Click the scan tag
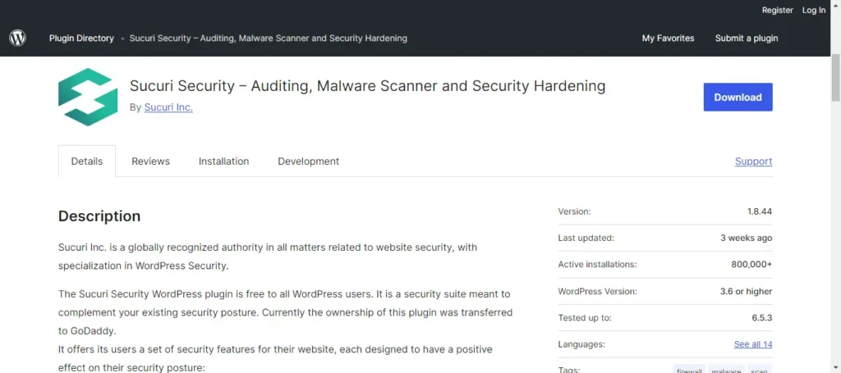Screen dimensions: 841x373 coord(758,369)
